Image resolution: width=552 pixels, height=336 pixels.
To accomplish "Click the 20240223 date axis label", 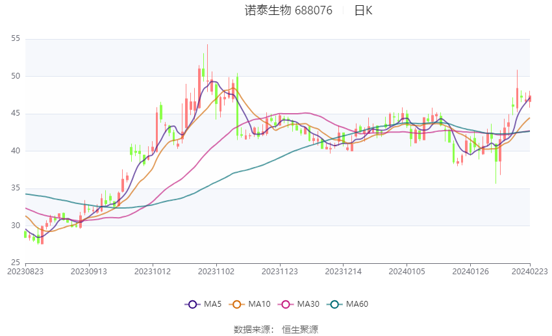I will (530, 272).
